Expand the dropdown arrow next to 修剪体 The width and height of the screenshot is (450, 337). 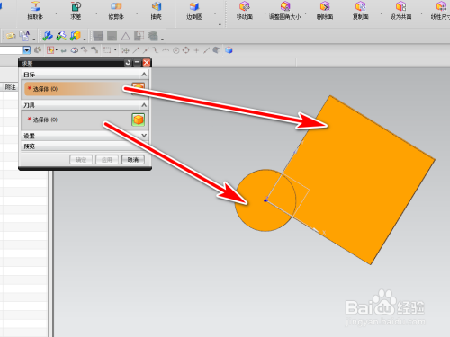coord(137,13)
